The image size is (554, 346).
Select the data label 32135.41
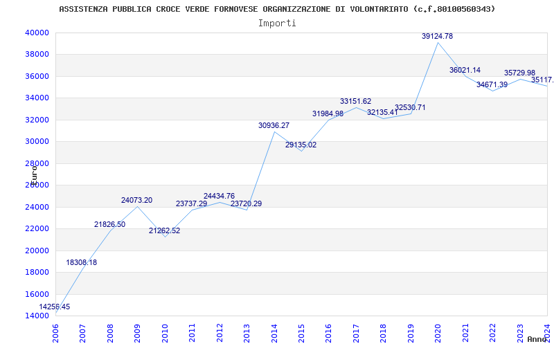pos(383,112)
